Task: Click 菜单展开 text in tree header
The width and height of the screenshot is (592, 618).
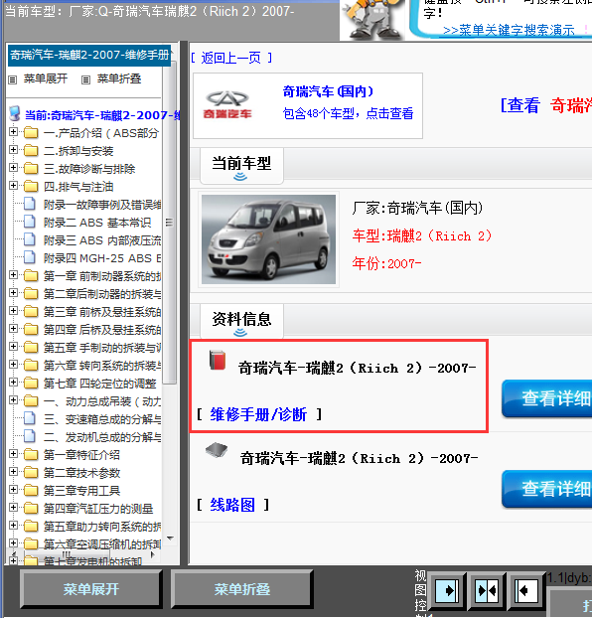Action: (46, 78)
